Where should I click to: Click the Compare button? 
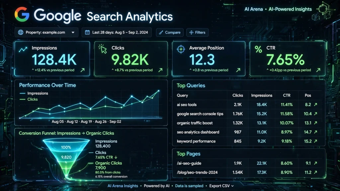(x=170, y=32)
